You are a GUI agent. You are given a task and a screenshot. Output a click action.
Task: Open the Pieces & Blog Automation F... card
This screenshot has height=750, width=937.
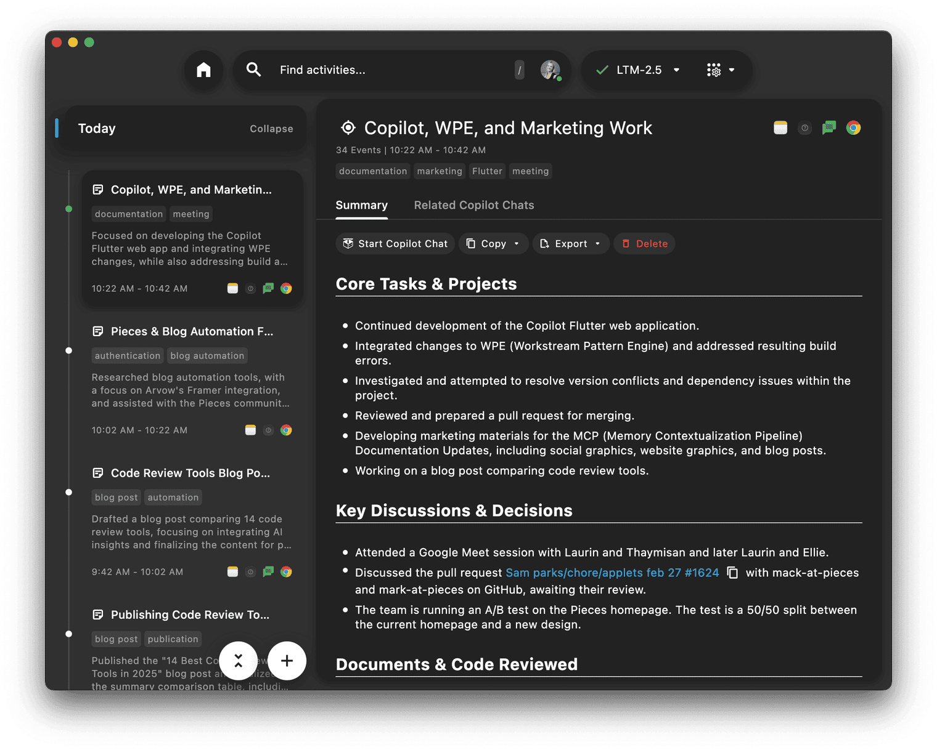192,379
